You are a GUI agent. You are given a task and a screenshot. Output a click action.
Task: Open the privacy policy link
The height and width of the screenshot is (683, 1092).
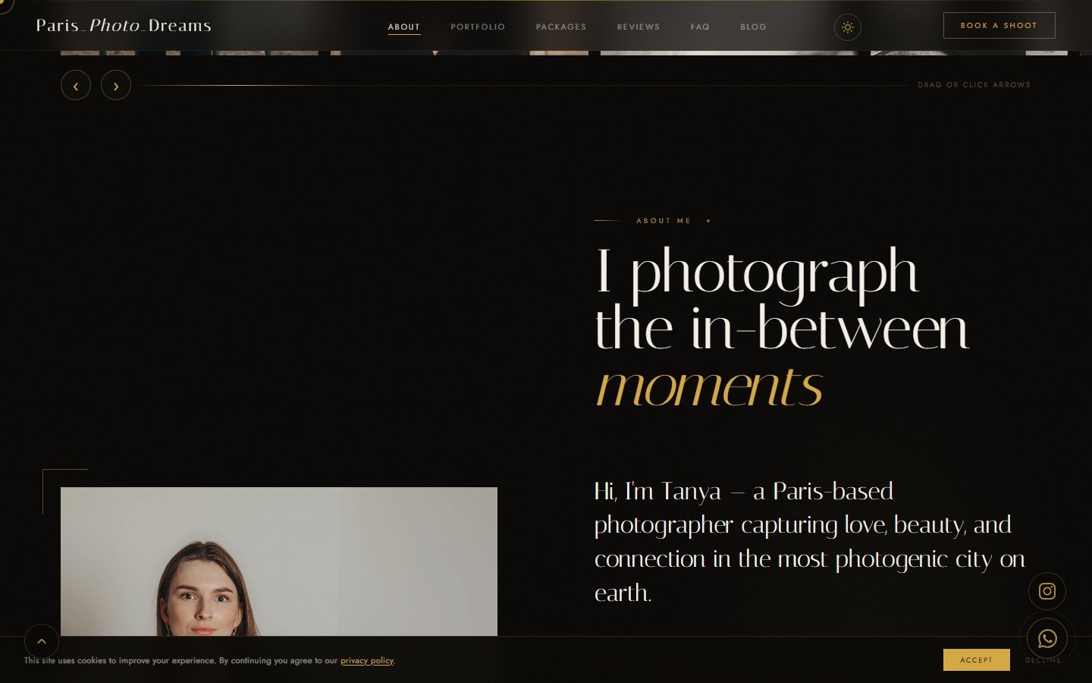[366, 660]
